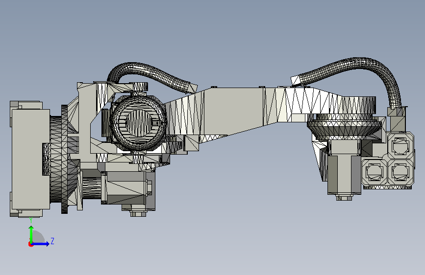Select the hex bolt under the left motor
Viewport: 425px width, 275px height.
pos(138,214)
